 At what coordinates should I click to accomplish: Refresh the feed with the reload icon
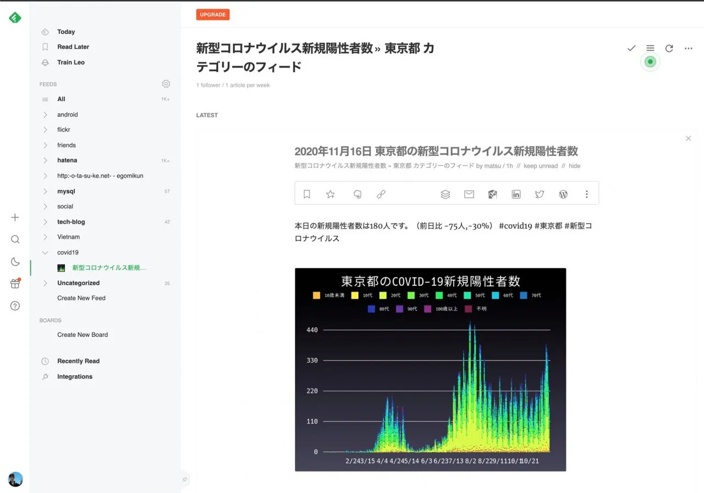(x=669, y=48)
